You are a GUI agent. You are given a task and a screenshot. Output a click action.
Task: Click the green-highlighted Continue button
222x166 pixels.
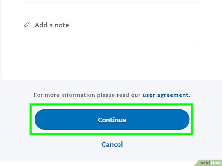point(112,120)
